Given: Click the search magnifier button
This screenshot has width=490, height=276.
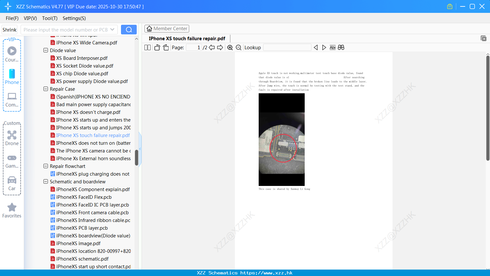Looking at the screenshot, I should coord(129,30).
